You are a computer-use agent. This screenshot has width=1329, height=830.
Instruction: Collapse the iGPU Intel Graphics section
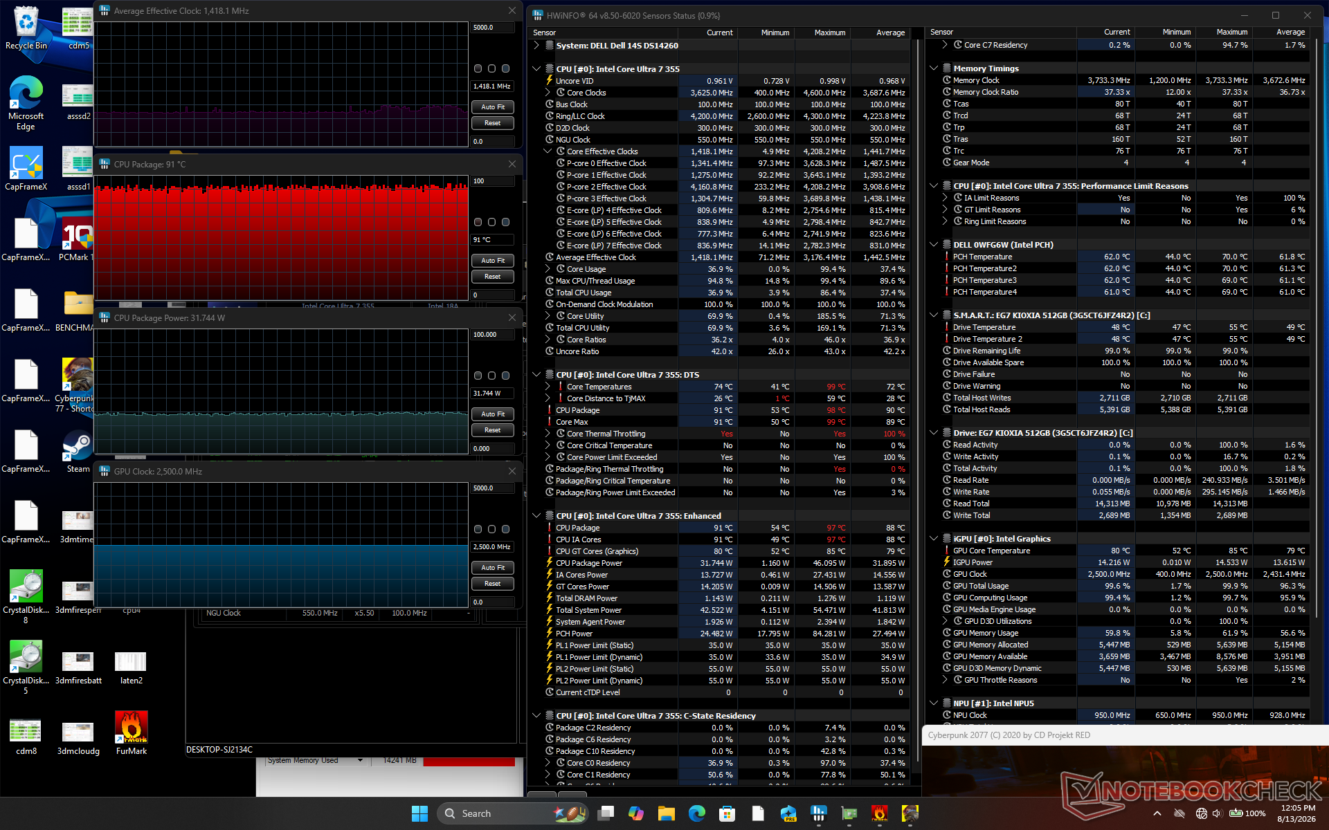[x=934, y=539]
